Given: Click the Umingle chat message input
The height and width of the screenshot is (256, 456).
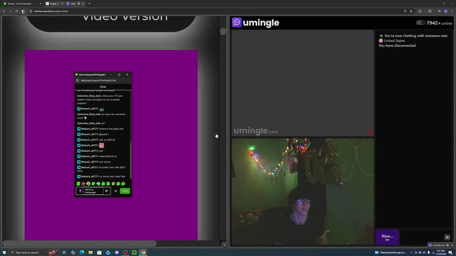Looking at the screenshot, I should pos(421,237).
